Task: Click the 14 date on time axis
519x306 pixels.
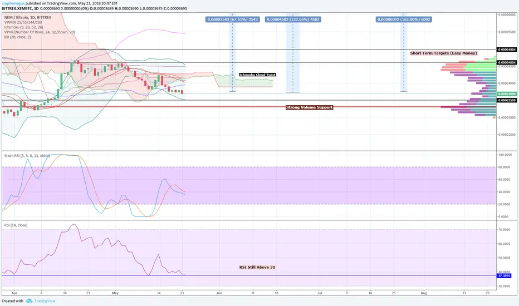Action: (159, 293)
